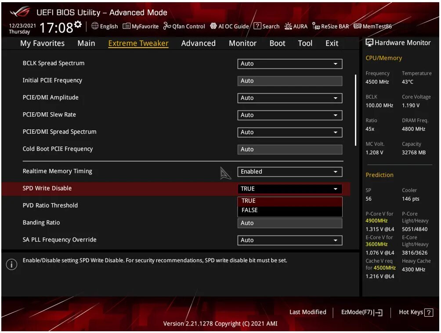Choose TRUE in the dropdown list
The image size is (441, 333).
pos(290,201)
